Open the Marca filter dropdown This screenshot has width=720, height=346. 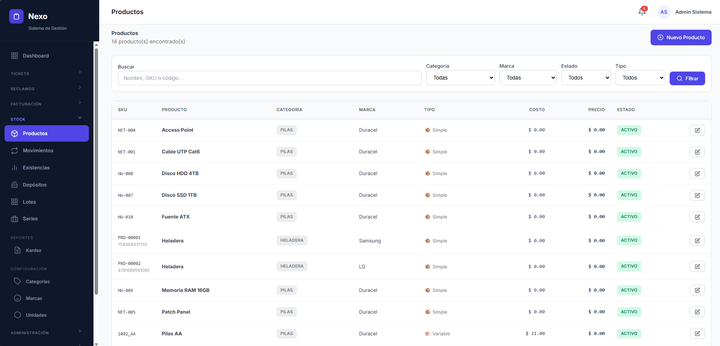point(528,78)
